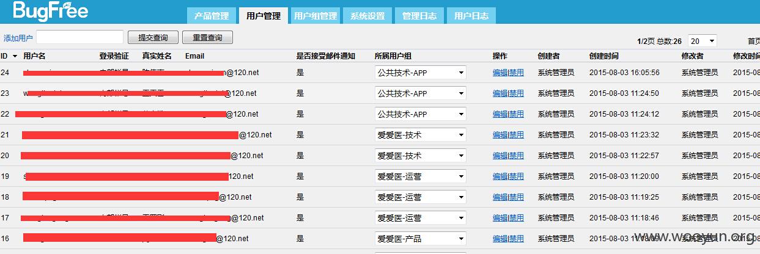Click the 修改者 column header
760x254 pixels.
click(693, 56)
